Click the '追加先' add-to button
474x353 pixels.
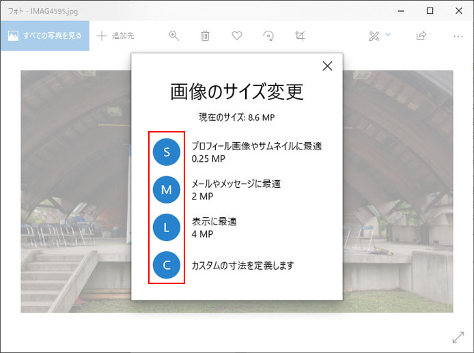pyautogui.click(x=115, y=36)
